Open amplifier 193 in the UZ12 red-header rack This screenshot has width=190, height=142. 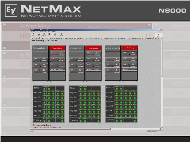129,53
